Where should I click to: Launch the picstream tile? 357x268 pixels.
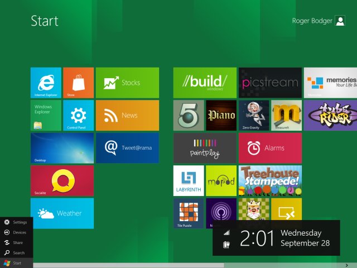[270, 83]
